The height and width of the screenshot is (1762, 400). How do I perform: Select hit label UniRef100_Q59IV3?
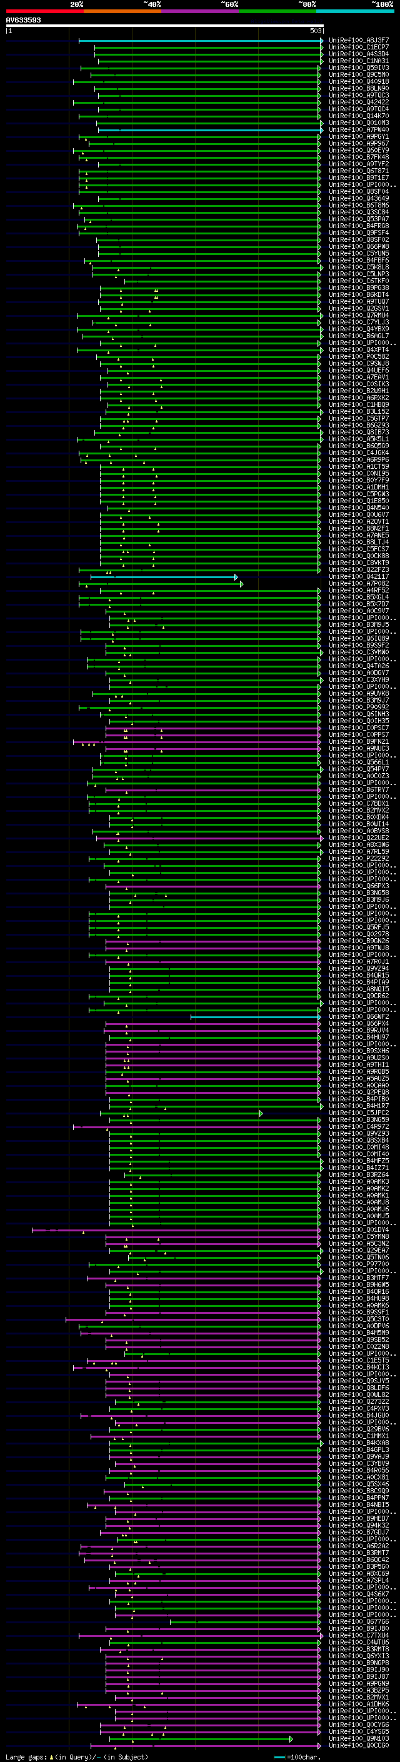pyautogui.click(x=359, y=68)
